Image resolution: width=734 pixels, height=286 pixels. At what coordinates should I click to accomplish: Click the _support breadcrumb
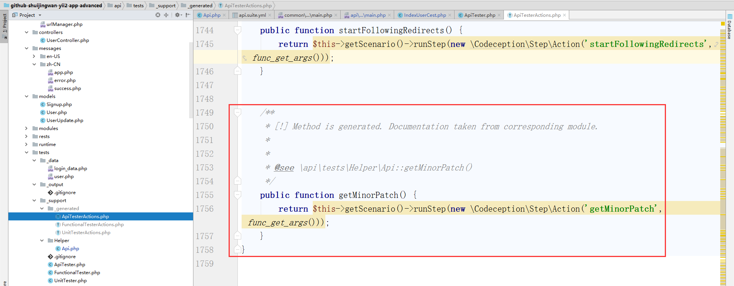coord(162,5)
